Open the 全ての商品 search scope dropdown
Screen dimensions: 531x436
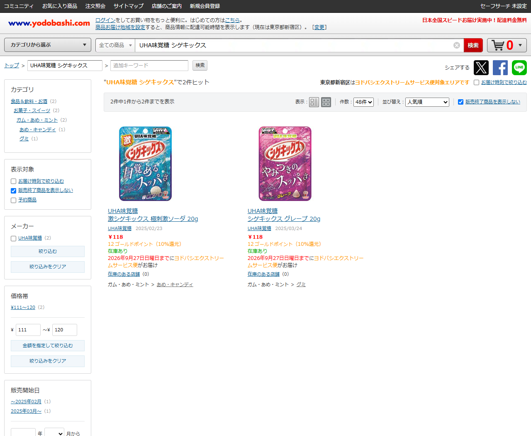tap(115, 45)
